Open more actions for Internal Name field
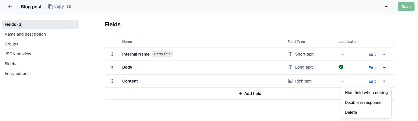The height and width of the screenshot is (121, 418). (x=385, y=54)
